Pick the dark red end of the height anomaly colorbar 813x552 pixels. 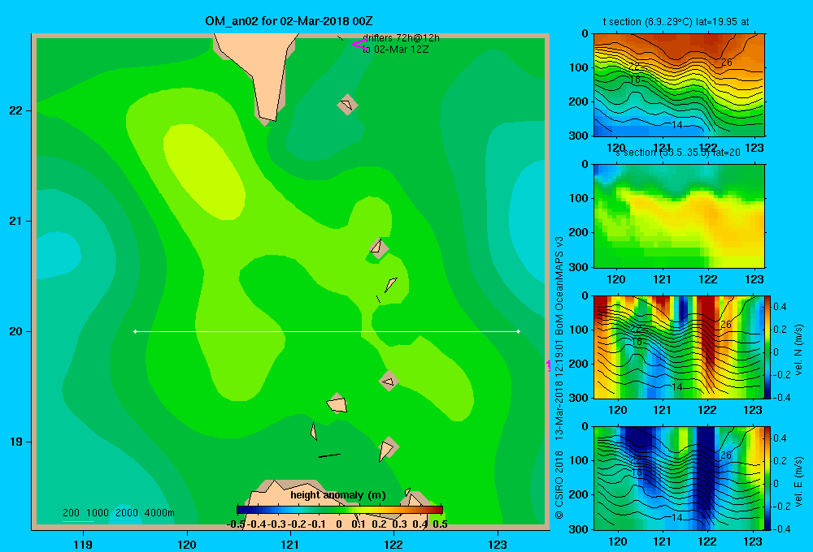(x=438, y=510)
